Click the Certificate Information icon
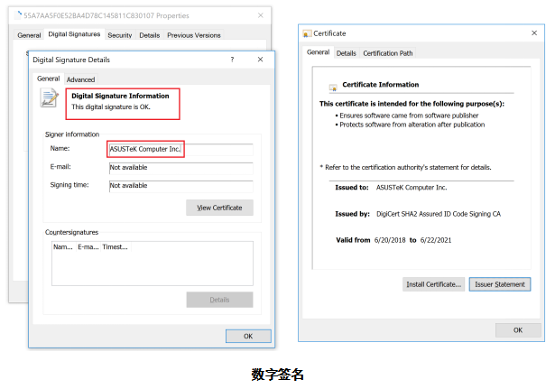 (x=333, y=87)
